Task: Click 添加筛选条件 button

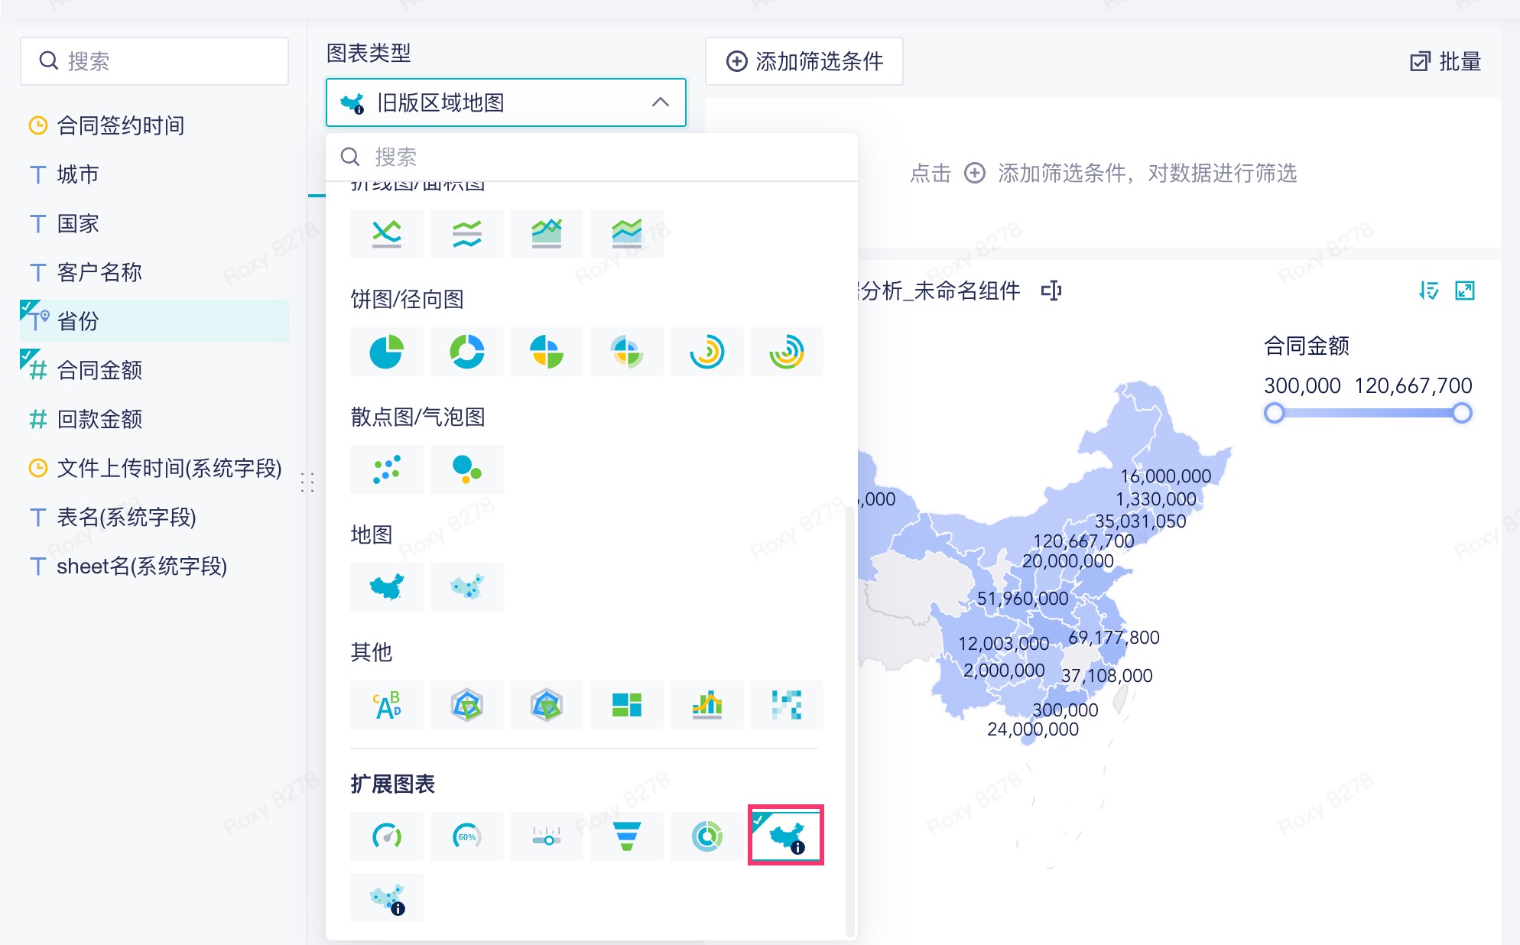Action: point(804,61)
